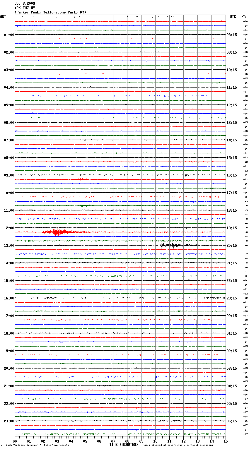Click the Each Vertical Division microvolts note
This screenshot has width=249, height=449.
click(x=37, y=445)
